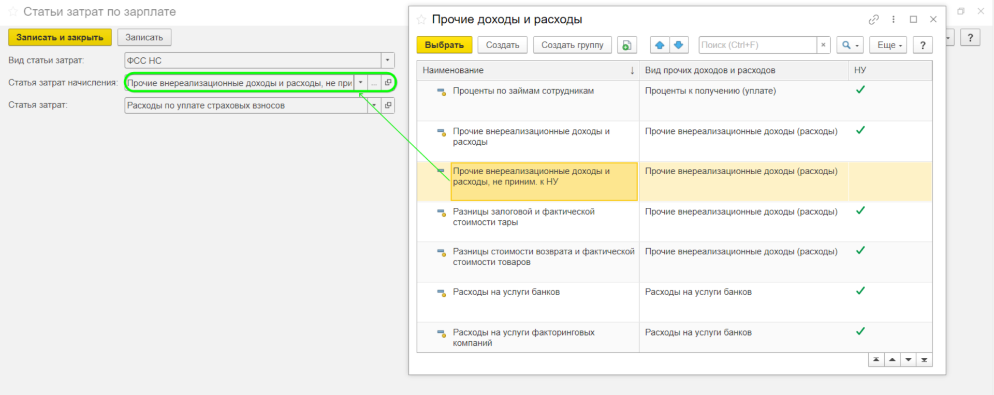Click the Создать button in the list dialog

click(502, 45)
